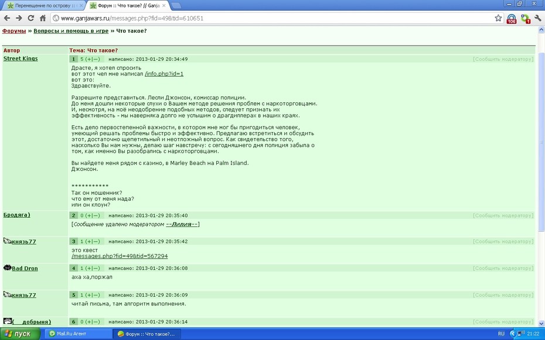Open new tab button

176,5
